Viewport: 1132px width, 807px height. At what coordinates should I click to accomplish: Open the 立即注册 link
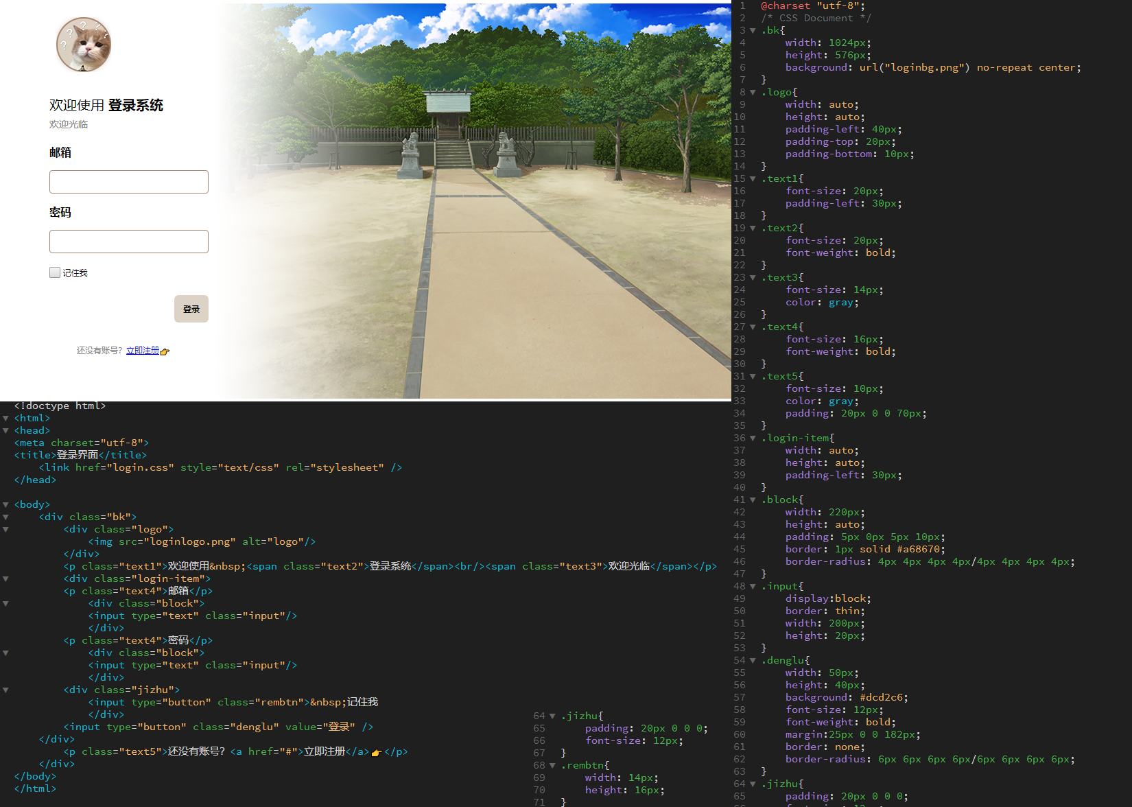coord(142,351)
